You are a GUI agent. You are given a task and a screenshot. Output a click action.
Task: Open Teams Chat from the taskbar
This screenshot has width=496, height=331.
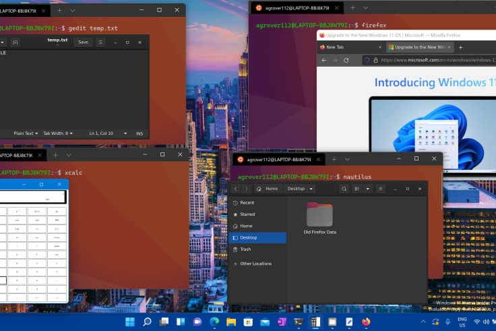coord(197,322)
